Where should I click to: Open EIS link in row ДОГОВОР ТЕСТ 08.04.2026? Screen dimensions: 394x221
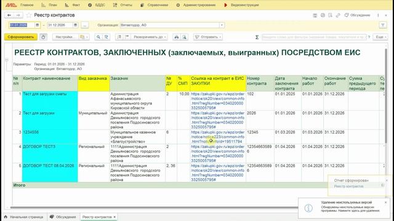217,173
